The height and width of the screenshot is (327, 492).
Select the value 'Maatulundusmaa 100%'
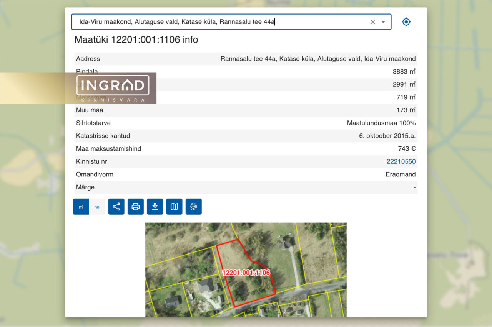click(x=381, y=123)
